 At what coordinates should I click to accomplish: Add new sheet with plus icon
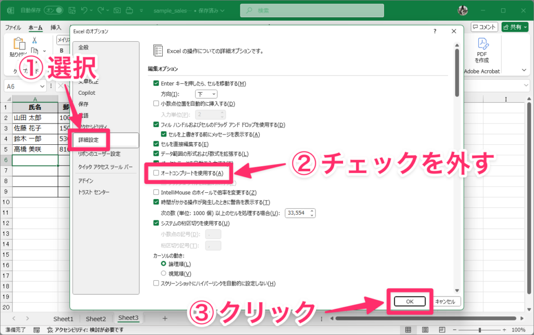165,318
